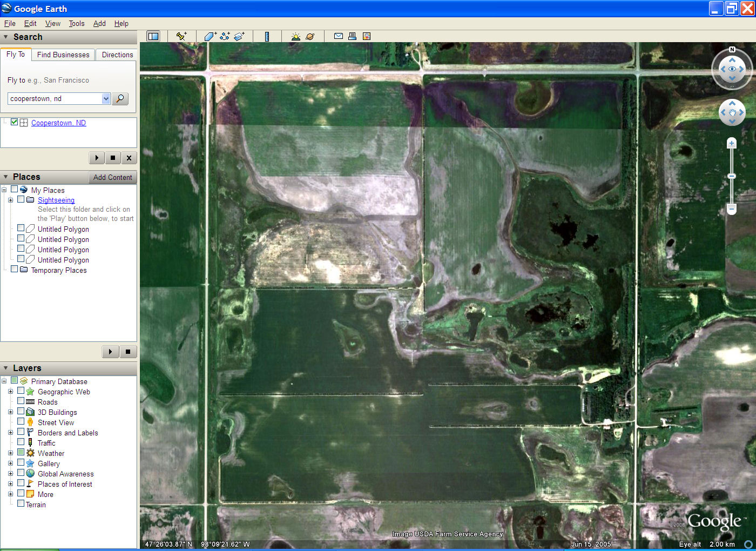Add a placemark with pushpin tool
The image size is (756, 551).
pos(181,36)
